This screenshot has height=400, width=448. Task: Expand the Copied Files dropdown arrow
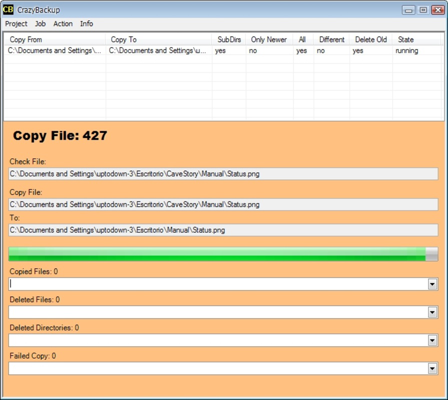tap(432, 284)
